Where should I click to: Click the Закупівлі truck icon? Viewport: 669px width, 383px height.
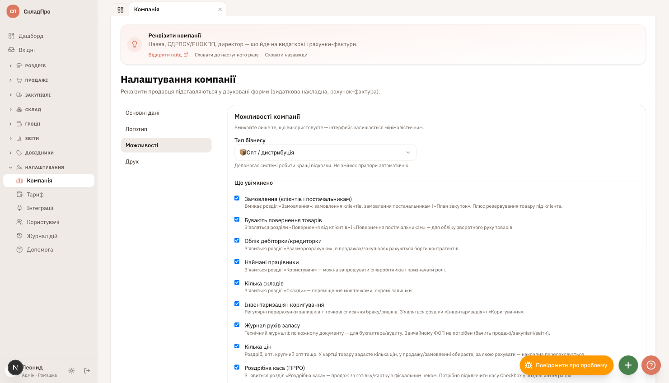(x=19, y=95)
